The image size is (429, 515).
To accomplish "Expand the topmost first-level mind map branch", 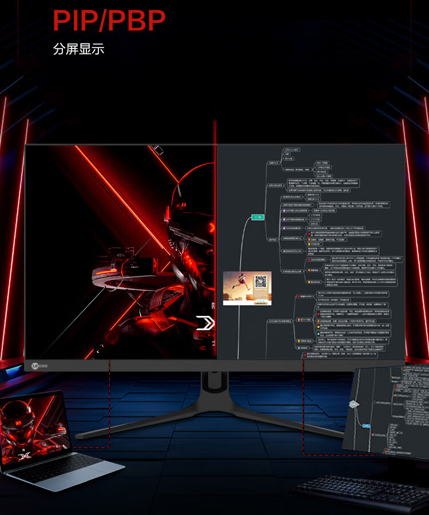I will (273, 163).
